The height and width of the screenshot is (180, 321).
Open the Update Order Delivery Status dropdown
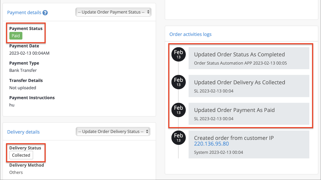(113, 132)
